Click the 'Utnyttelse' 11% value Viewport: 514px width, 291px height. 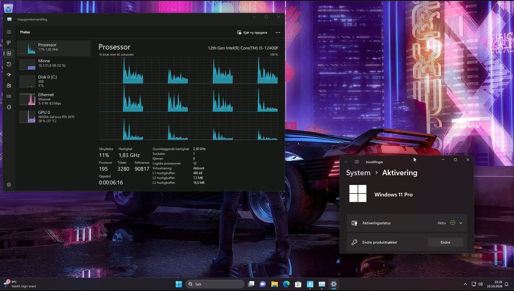coord(104,155)
